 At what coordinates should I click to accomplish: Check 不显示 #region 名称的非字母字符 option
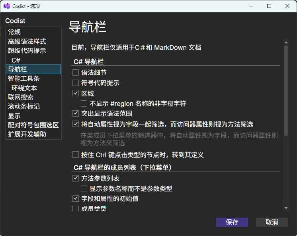[x=84, y=103]
